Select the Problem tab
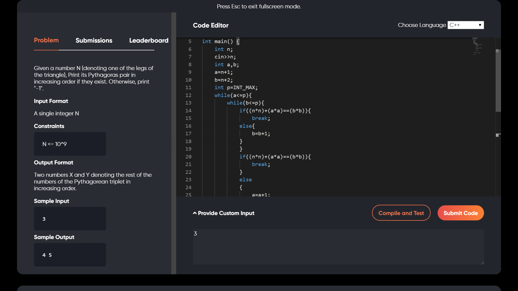Image resolution: width=518 pixels, height=291 pixels. [46, 40]
